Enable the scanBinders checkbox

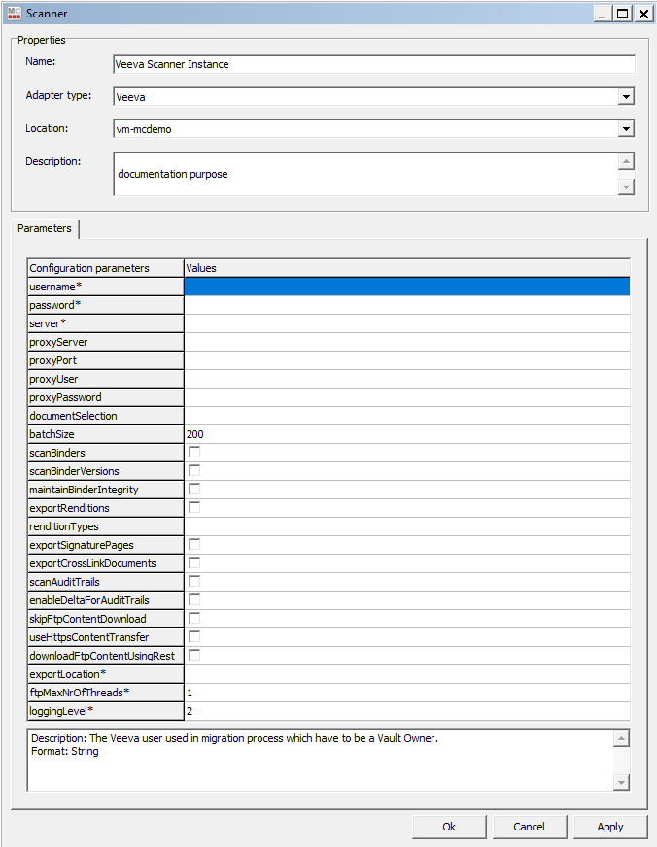click(194, 453)
